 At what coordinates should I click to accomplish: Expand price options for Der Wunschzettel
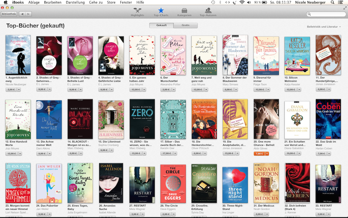click(x=174, y=90)
